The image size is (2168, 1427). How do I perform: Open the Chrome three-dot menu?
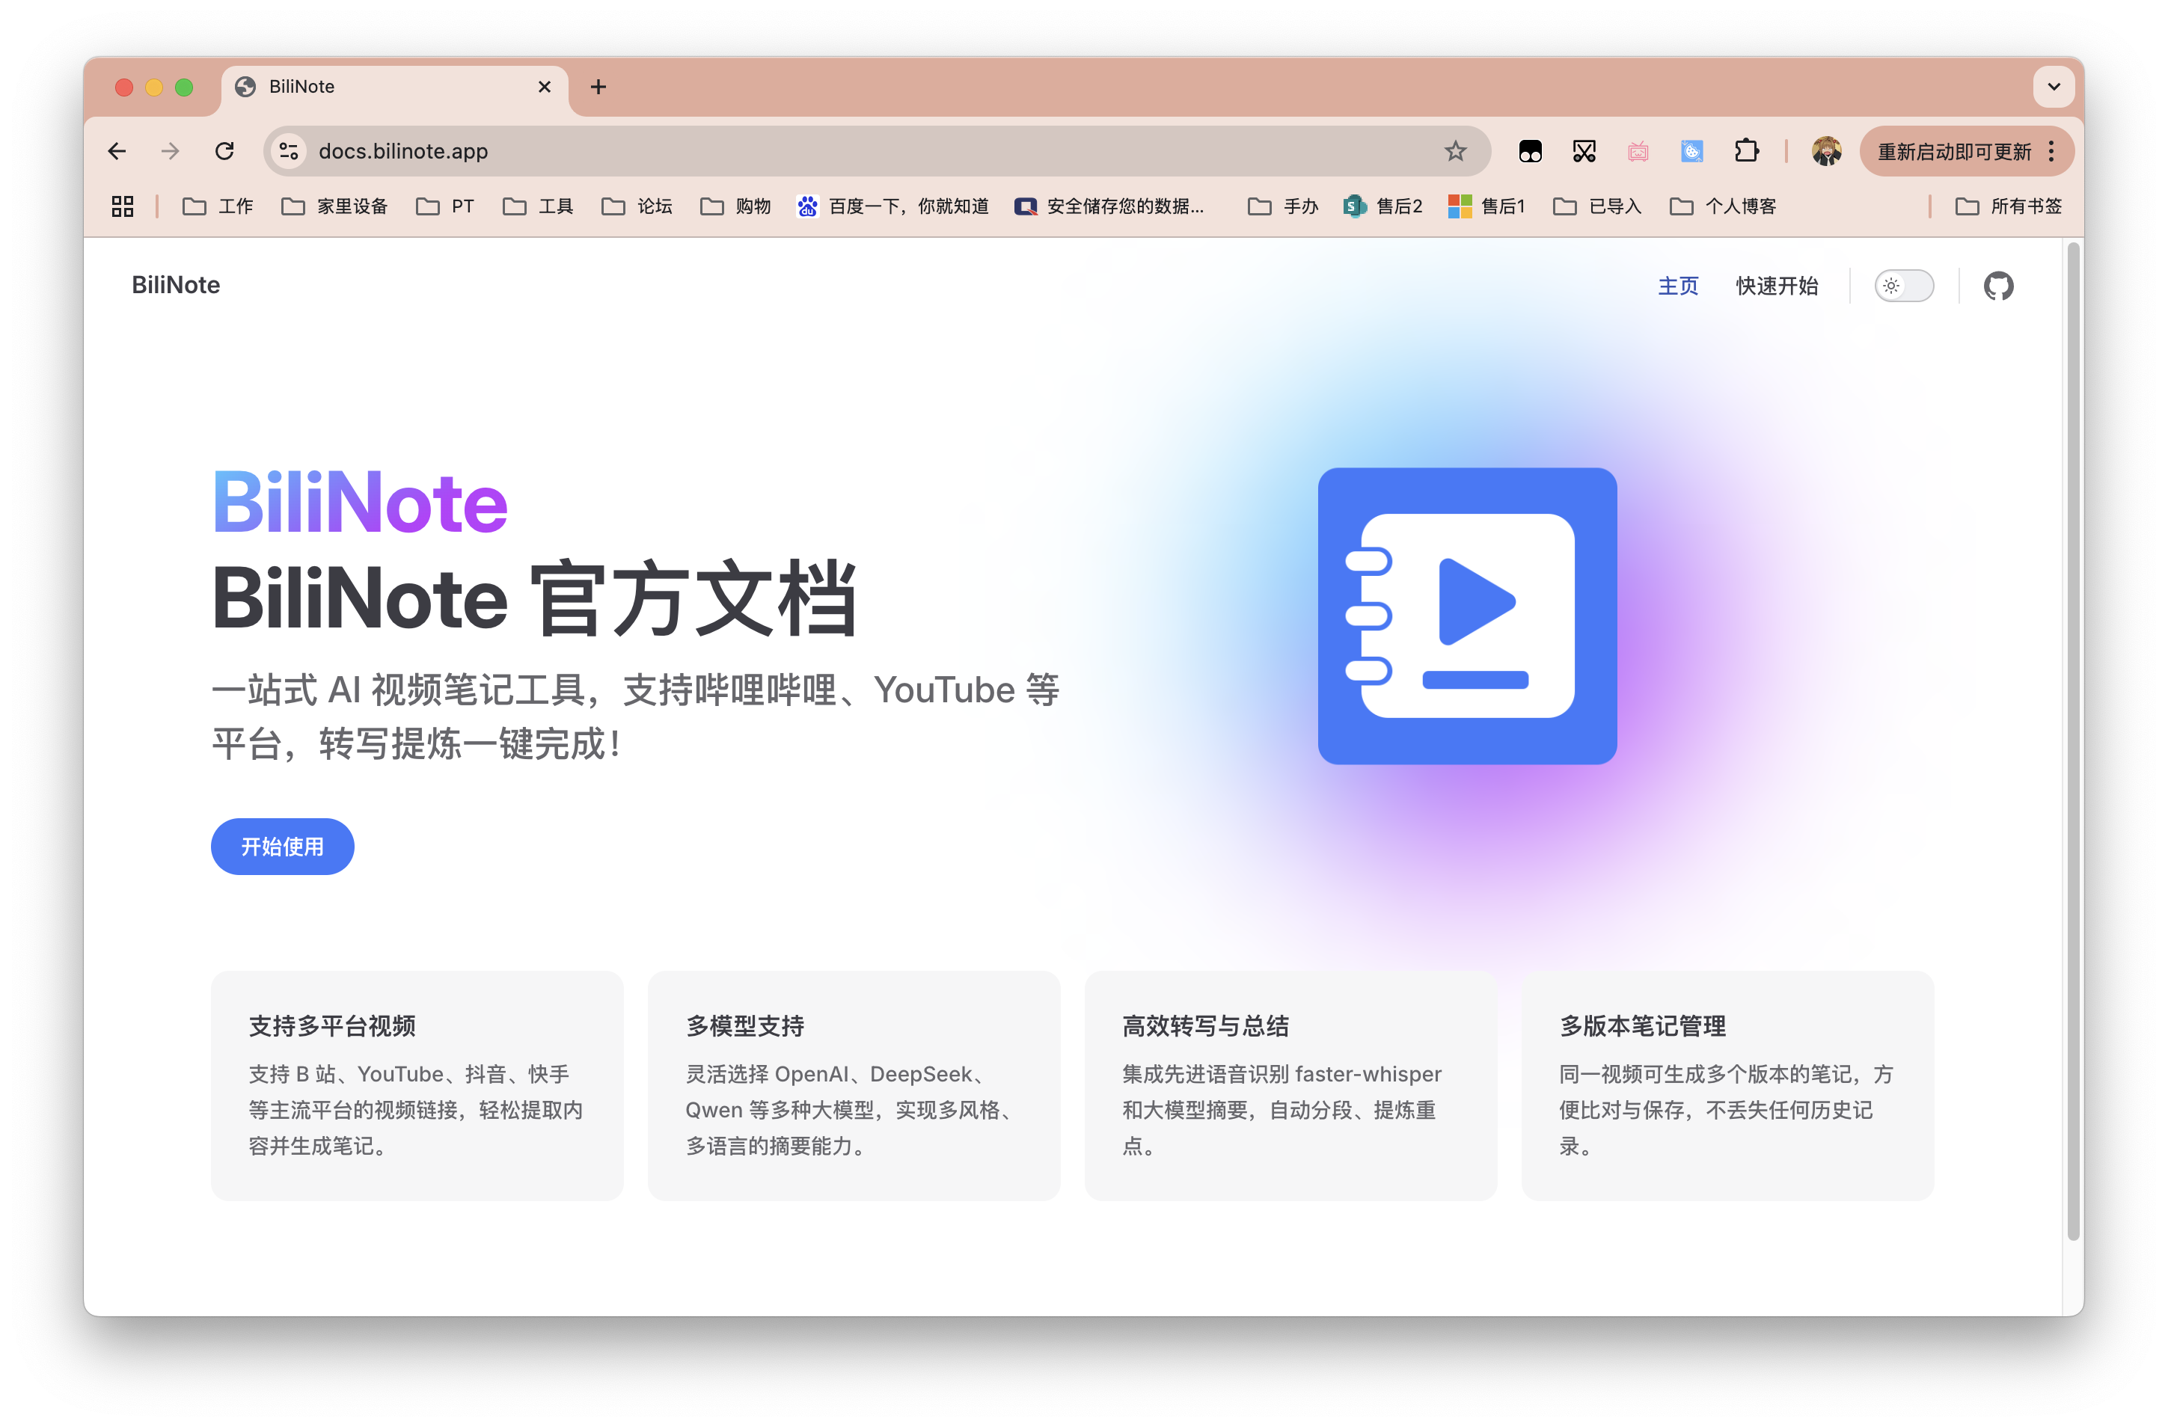(2051, 150)
